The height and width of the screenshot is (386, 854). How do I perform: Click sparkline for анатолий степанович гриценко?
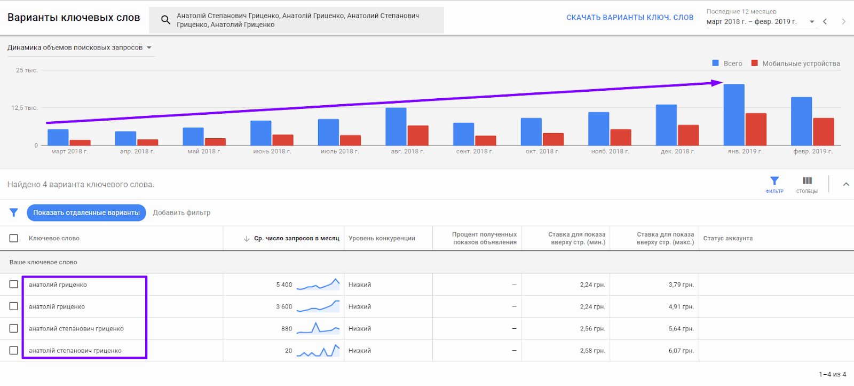(318, 328)
